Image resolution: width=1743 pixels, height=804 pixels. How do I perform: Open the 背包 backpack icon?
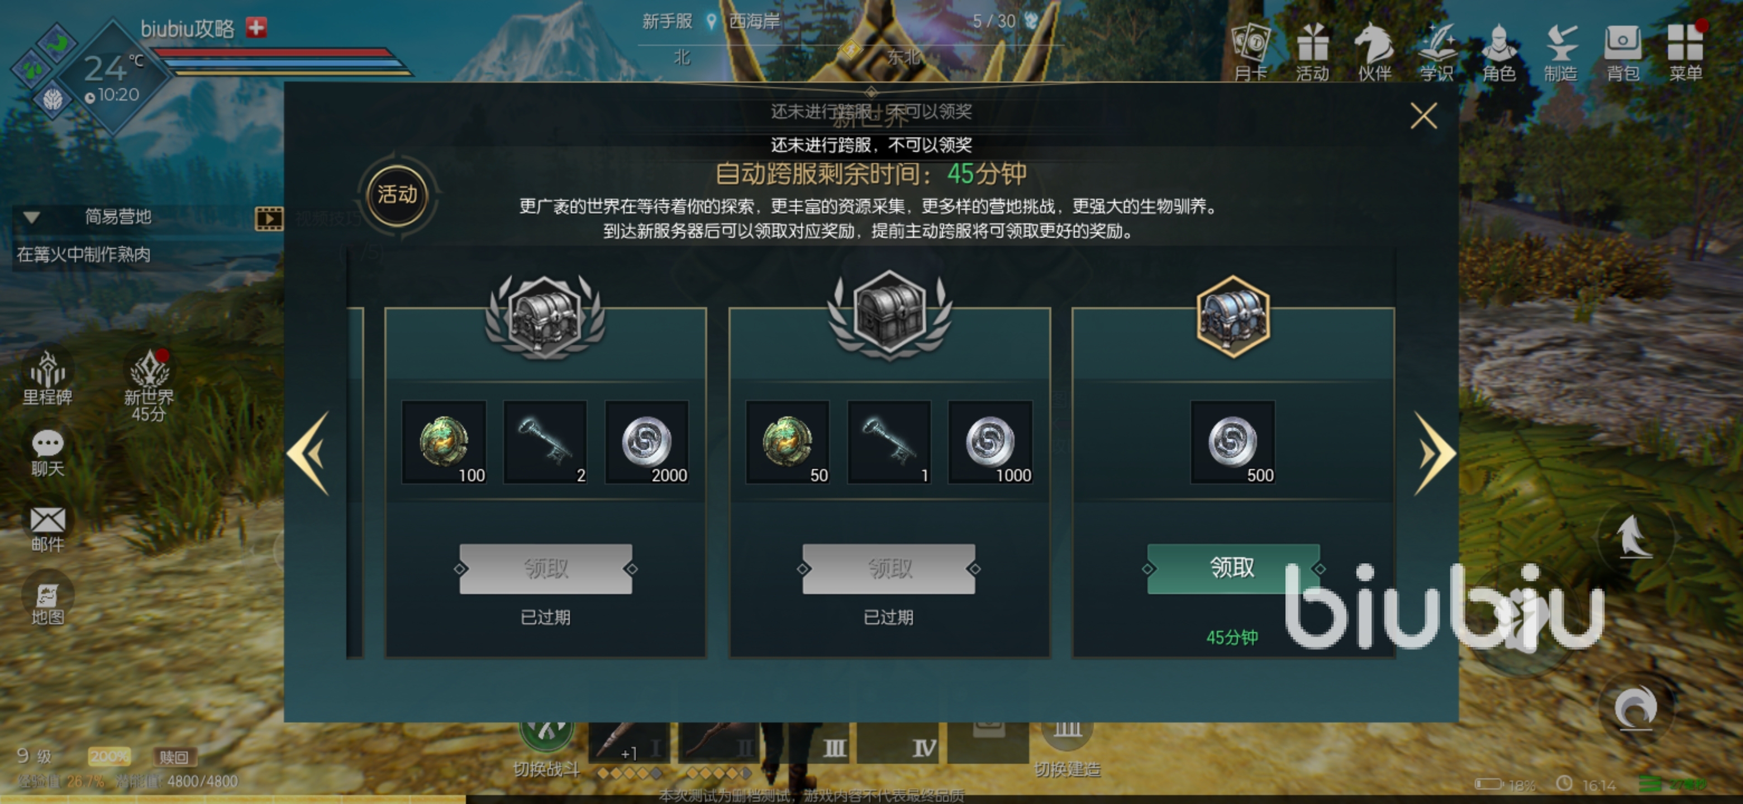[x=1623, y=52]
